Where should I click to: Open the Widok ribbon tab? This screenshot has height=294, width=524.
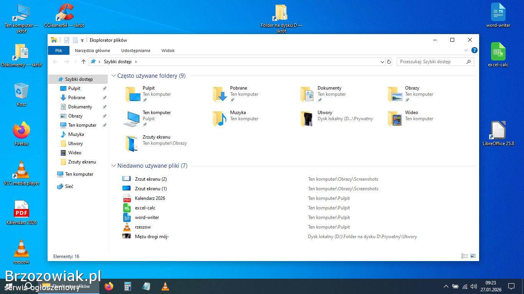tap(168, 51)
